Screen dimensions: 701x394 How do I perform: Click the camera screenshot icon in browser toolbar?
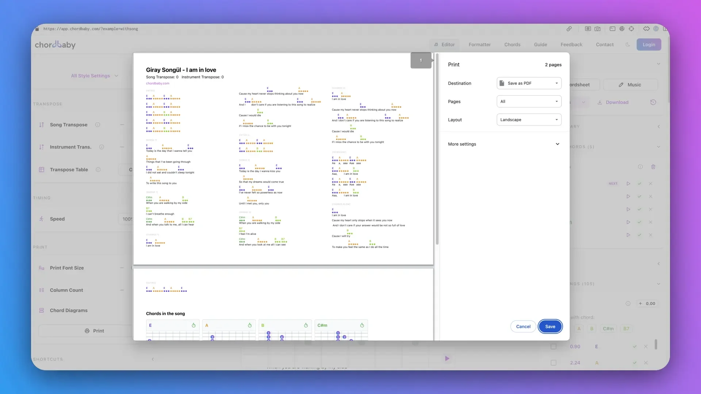click(x=597, y=29)
